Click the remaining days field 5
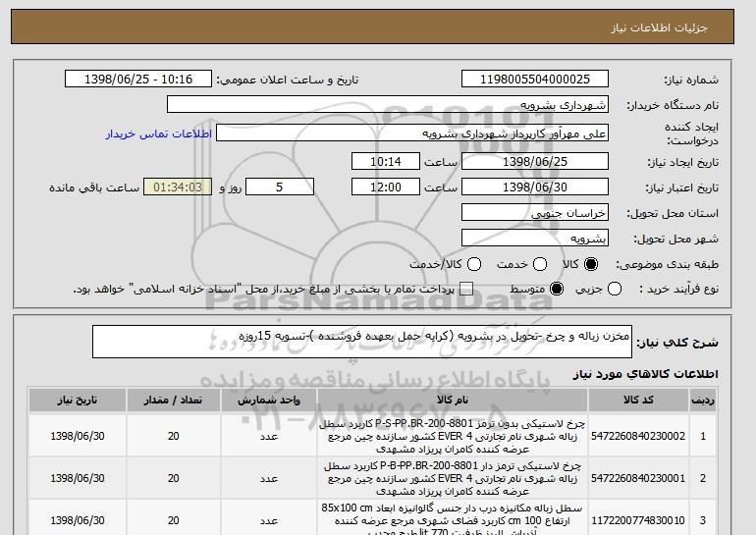Viewport: 756px width, 535px height. (x=280, y=187)
